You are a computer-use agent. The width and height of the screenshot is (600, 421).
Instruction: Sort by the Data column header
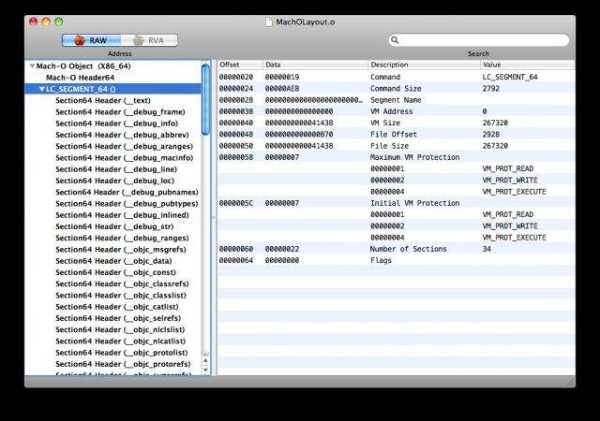pos(315,65)
